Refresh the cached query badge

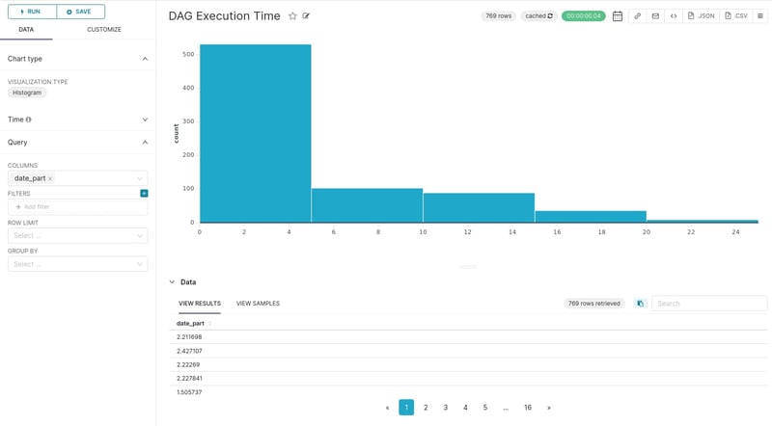tap(539, 16)
